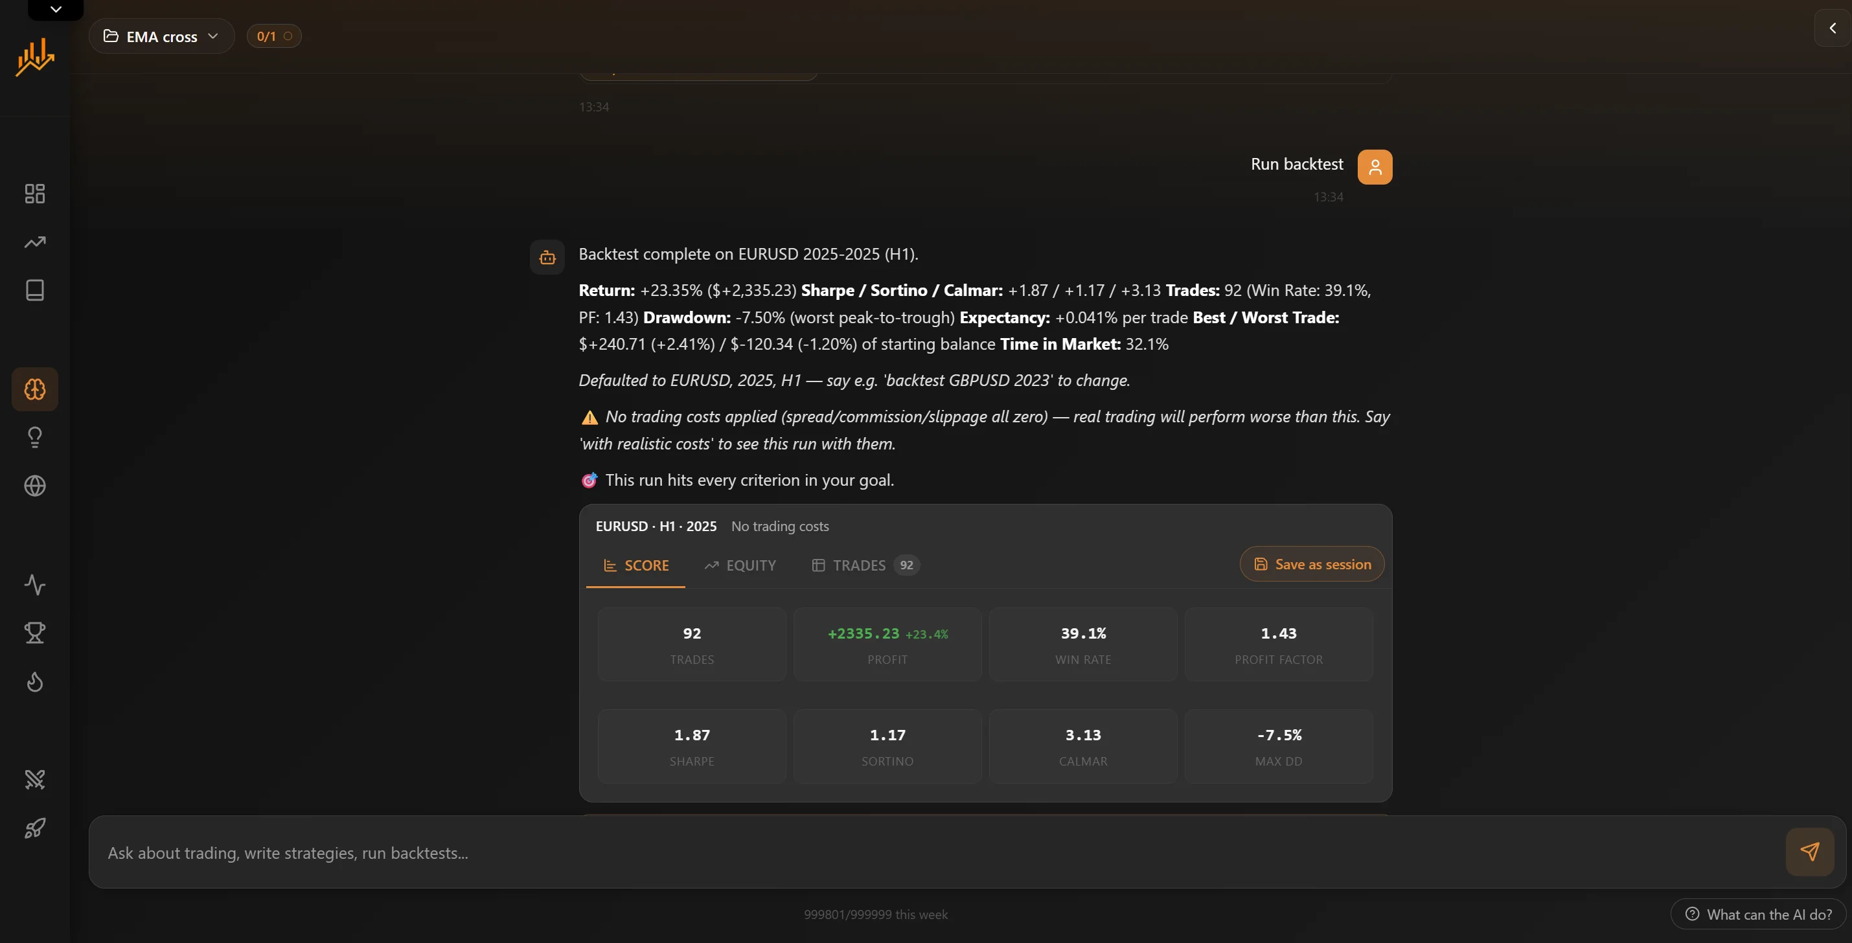This screenshot has width=1852, height=943.
Task: Open the trophy sidebar icon
Action: [34, 633]
